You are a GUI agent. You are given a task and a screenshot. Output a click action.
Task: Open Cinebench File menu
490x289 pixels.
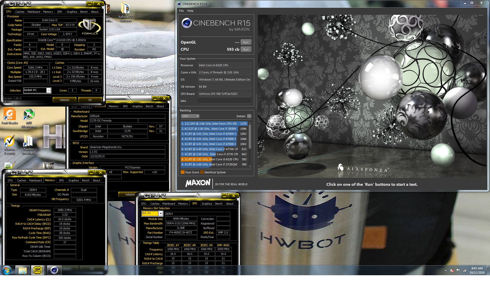[x=181, y=11]
